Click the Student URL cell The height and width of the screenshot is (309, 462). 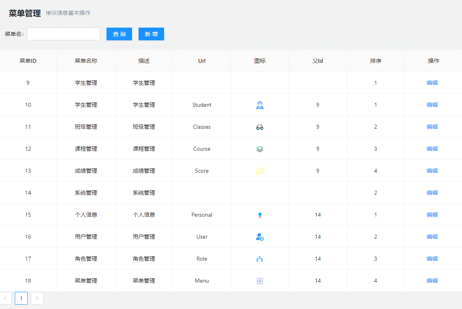202,105
